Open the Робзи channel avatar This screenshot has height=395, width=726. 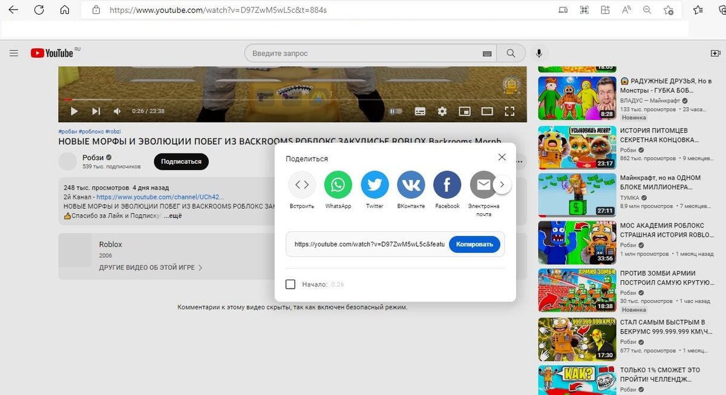click(68, 162)
